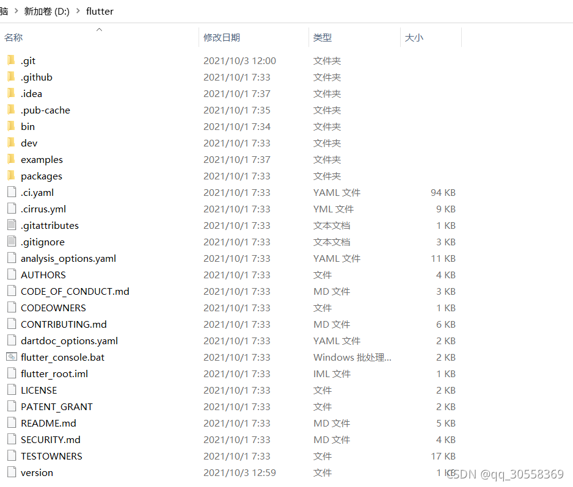Select the version file name
The height and width of the screenshot is (487, 573).
point(37,472)
